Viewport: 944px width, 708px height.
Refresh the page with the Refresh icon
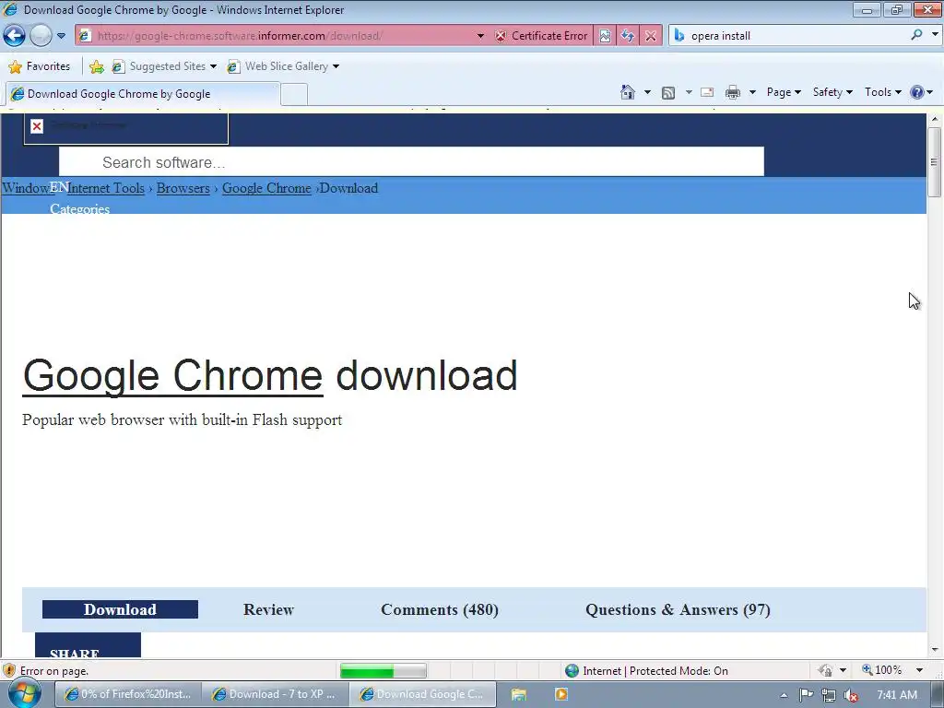point(627,36)
